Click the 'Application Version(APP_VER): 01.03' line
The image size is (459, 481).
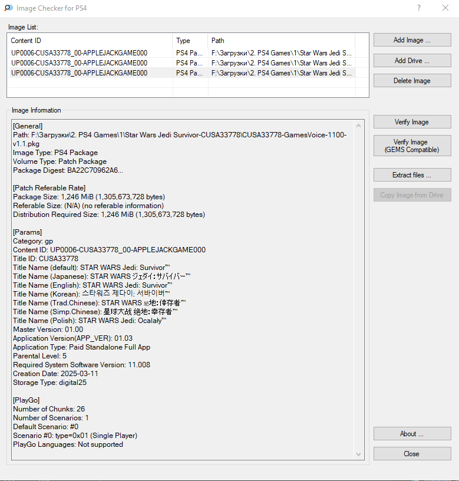(72, 338)
